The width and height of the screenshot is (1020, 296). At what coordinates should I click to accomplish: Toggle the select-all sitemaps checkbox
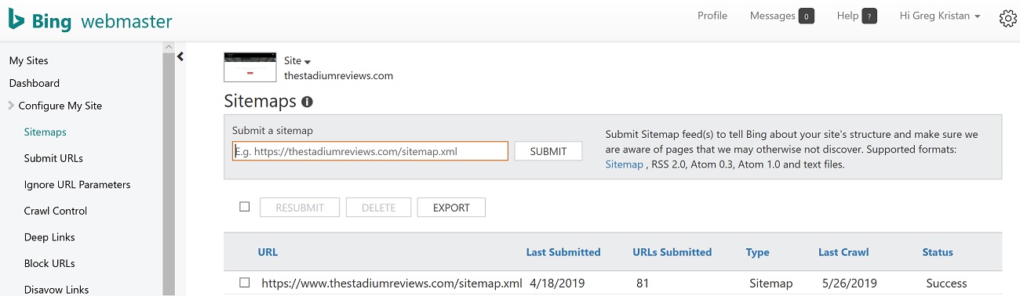pyautogui.click(x=244, y=207)
